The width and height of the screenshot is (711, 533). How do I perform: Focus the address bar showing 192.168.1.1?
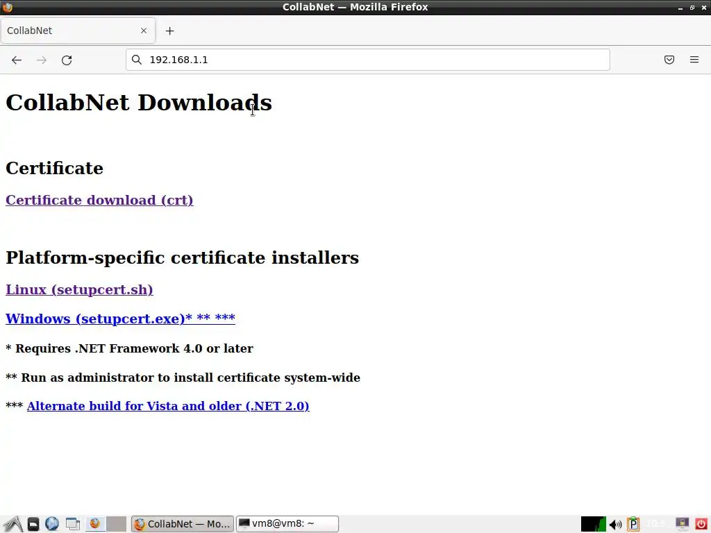[368, 60]
